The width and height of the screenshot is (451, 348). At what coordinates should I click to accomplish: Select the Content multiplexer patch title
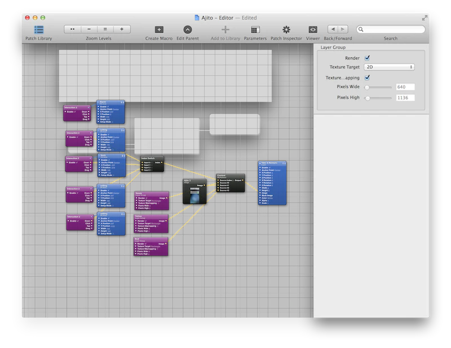pos(222,175)
